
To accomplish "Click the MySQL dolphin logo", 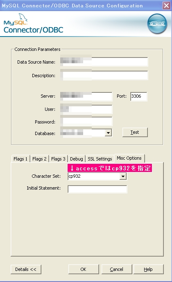I will [x=16, y=19].
